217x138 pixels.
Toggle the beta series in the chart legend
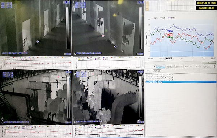point(163,18)
